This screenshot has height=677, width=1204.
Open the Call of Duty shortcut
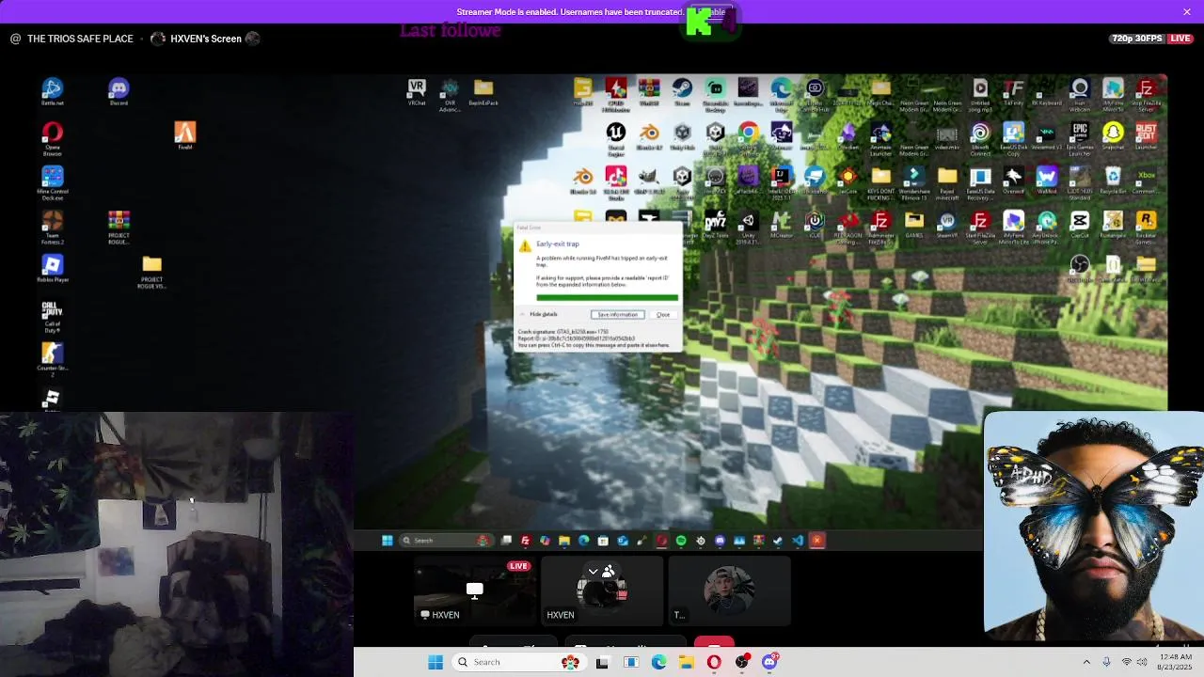tap(53, 316)
